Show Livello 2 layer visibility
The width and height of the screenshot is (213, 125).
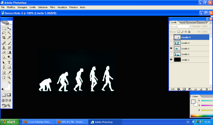coord(171,54)
